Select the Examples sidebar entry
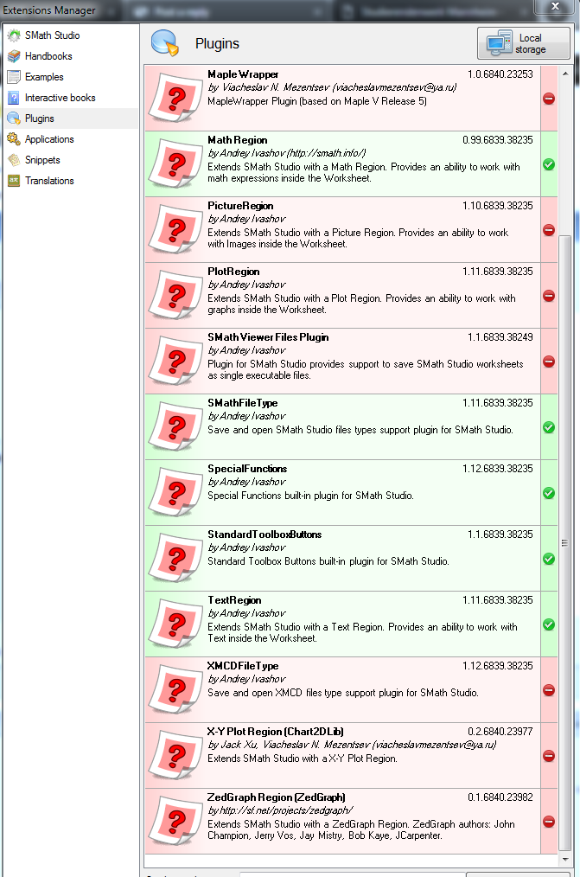 [x=43, y=77]
